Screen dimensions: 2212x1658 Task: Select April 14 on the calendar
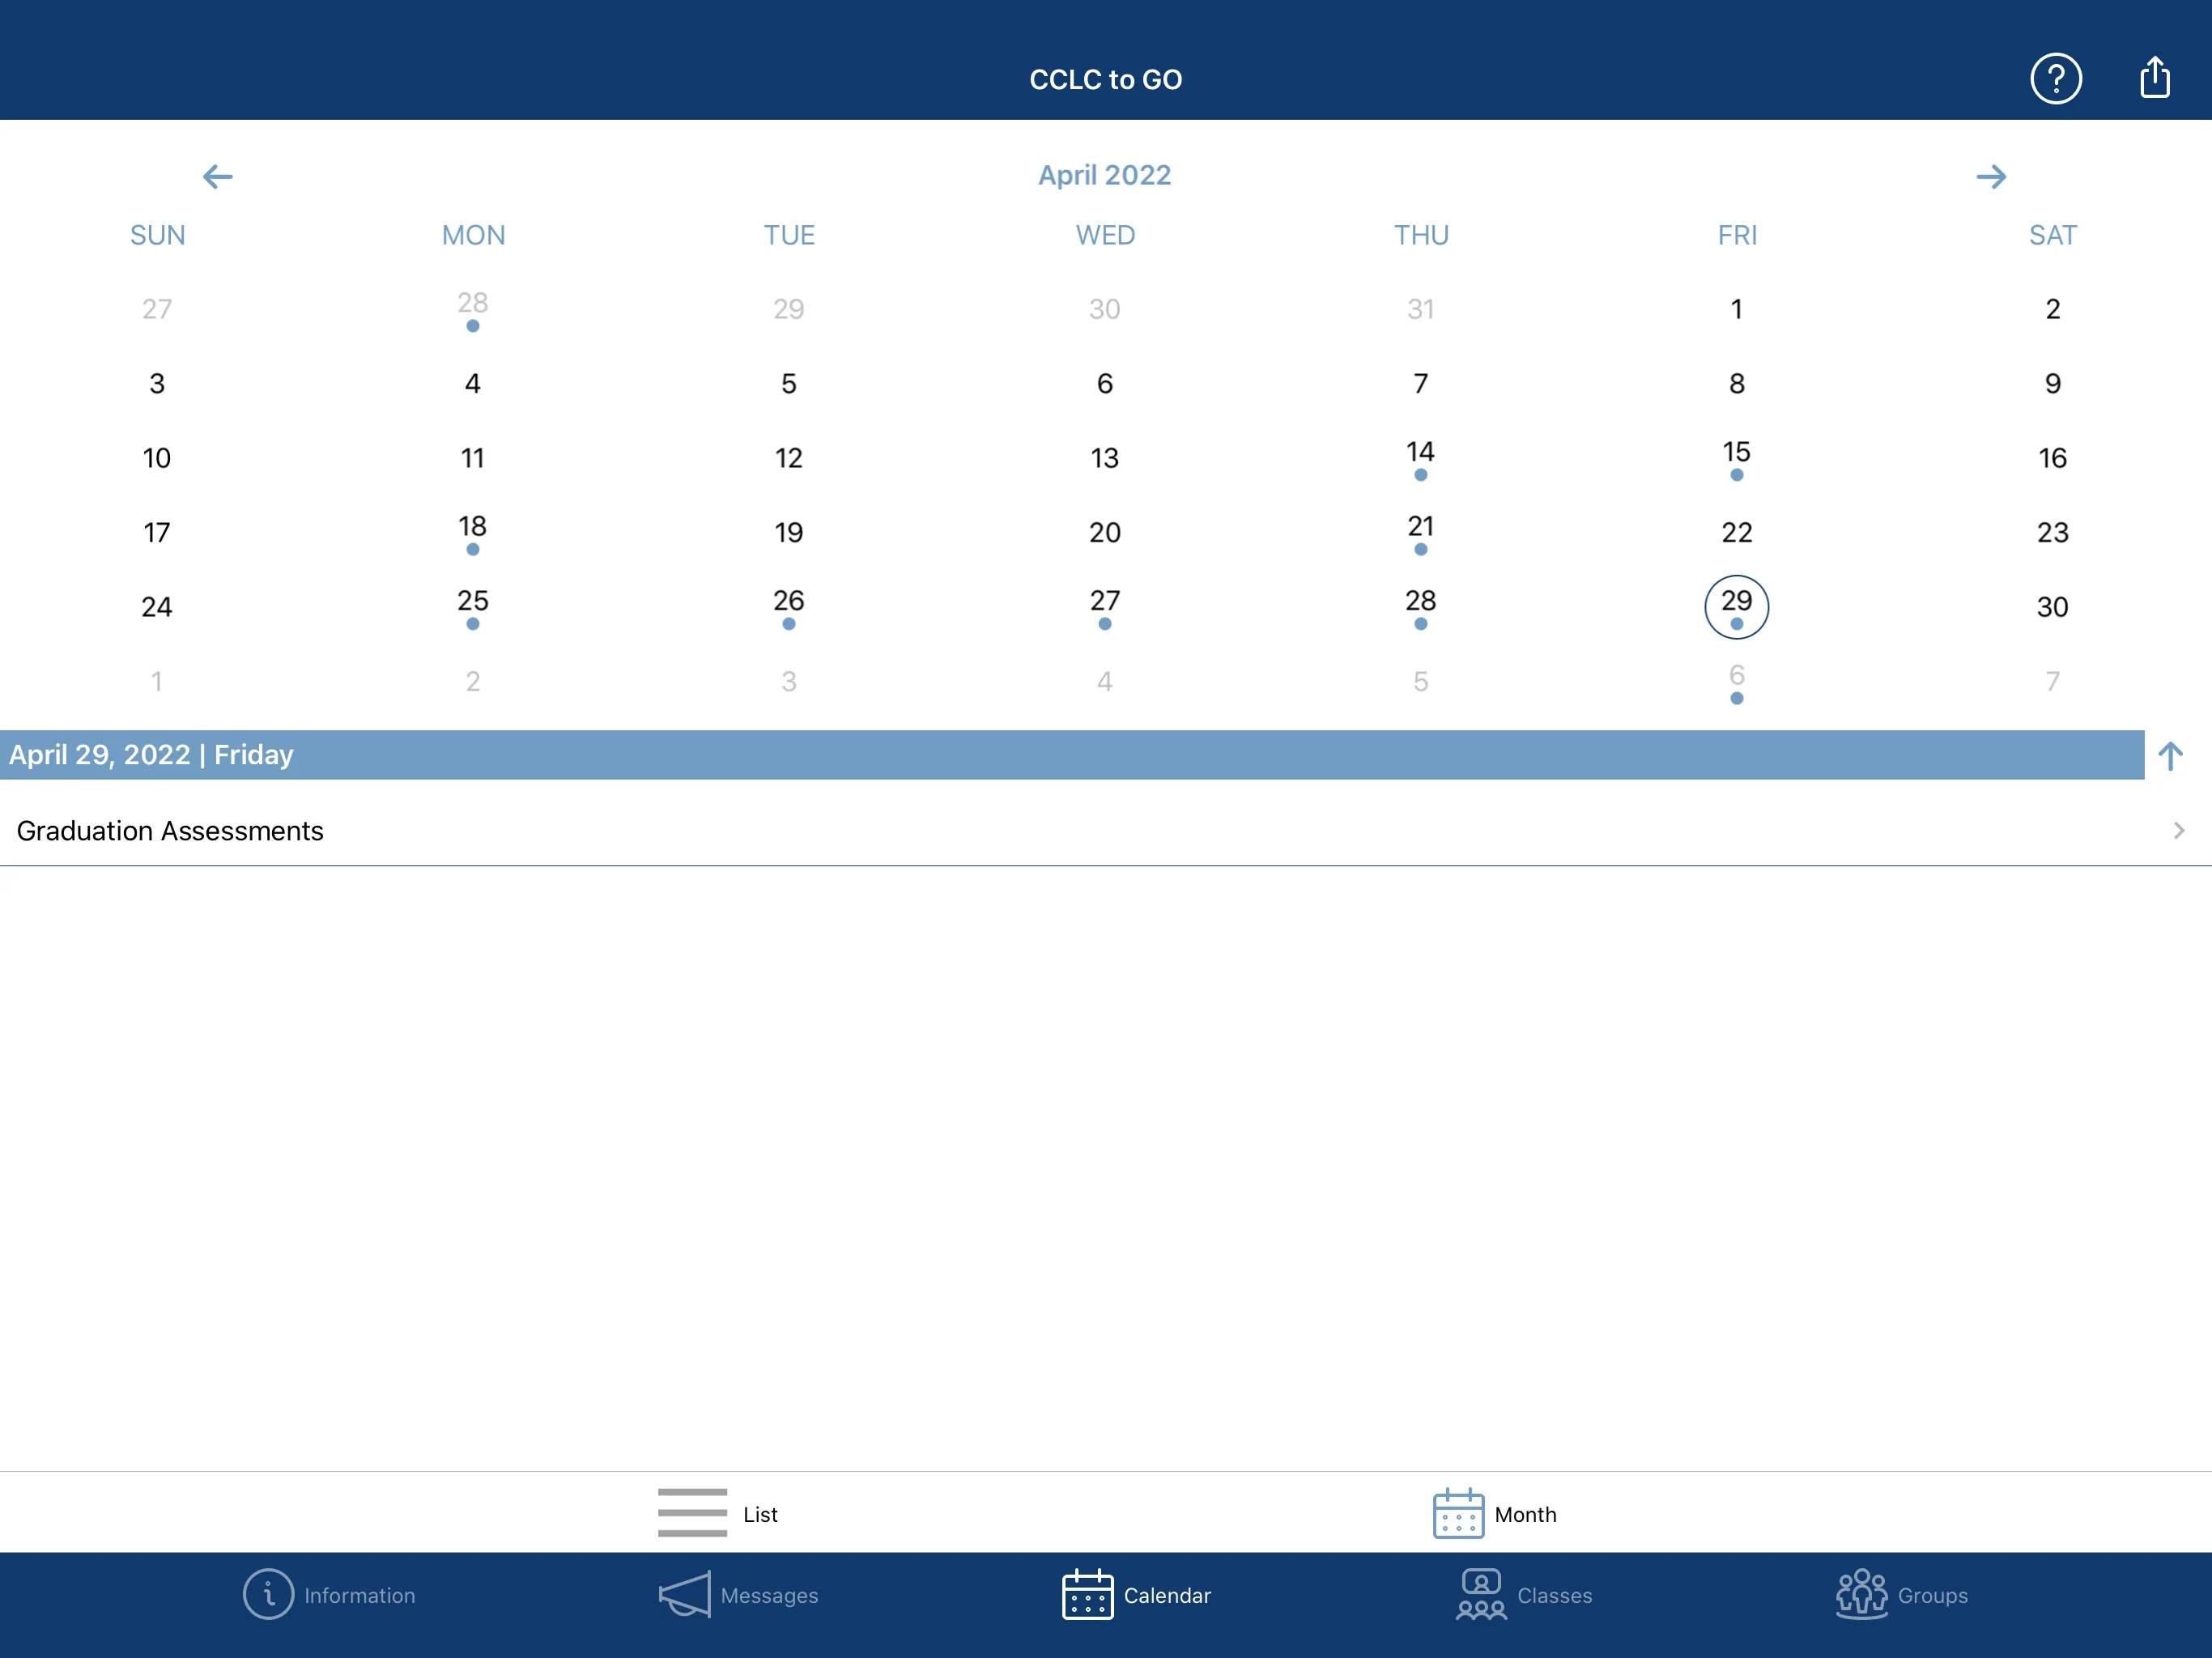point(1420,458)
